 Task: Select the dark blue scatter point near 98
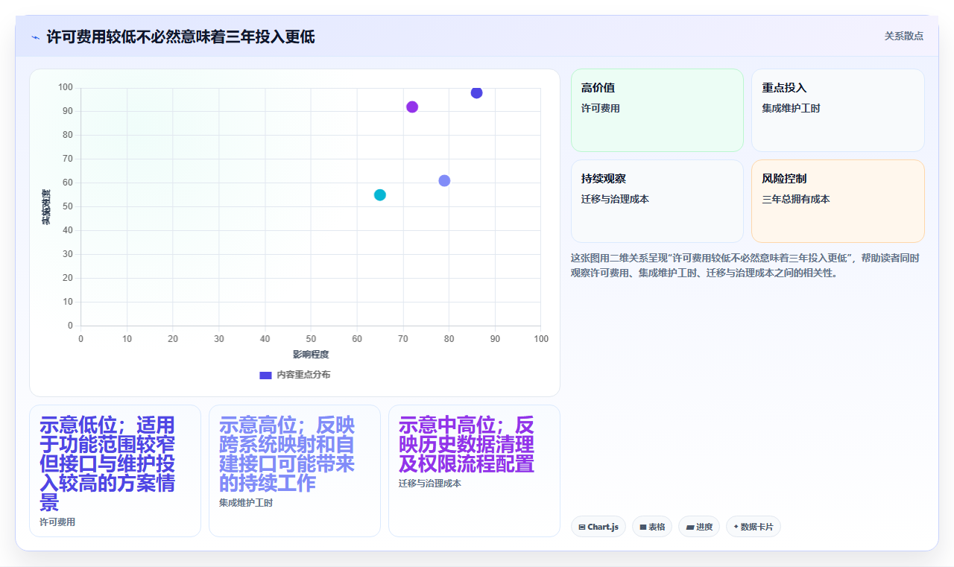point(476,92)
